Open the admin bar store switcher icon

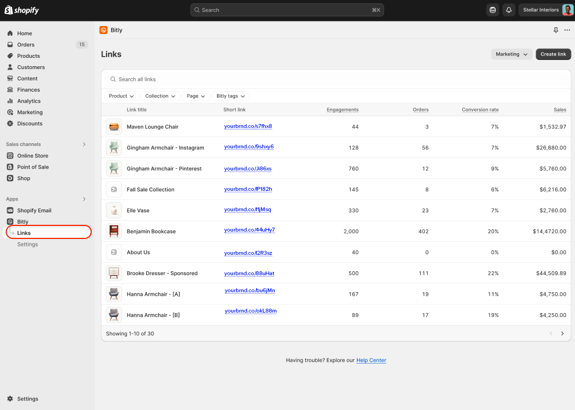coord(492,10)
